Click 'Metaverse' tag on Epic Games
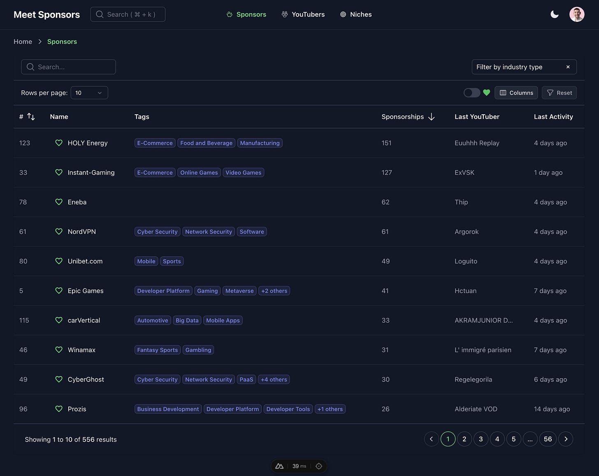The width and height of the screenshot is (599, 476). 239,291
